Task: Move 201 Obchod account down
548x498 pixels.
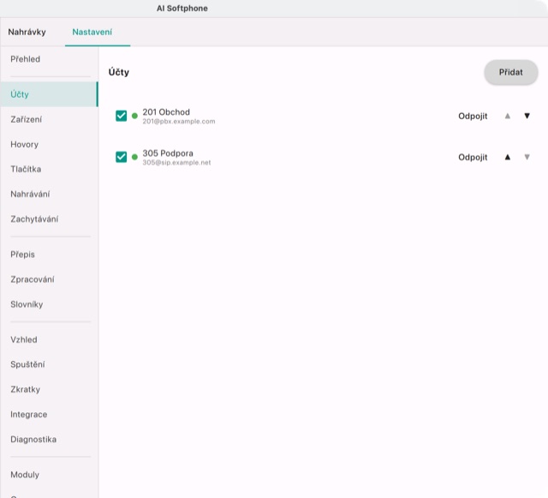Action: [x=527, y=116]
